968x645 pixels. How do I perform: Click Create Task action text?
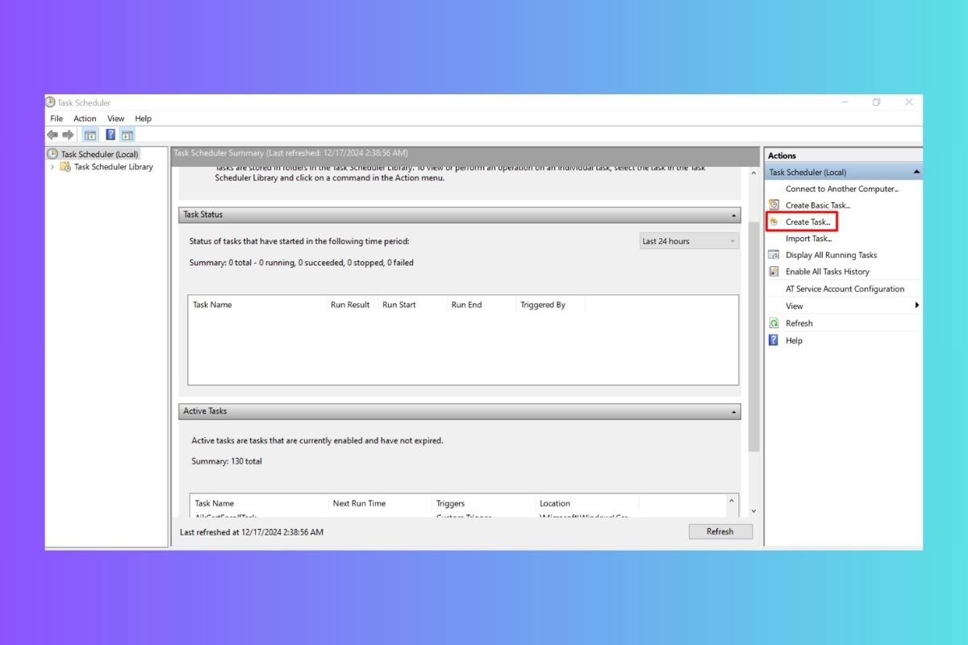(x=808, y=222)
